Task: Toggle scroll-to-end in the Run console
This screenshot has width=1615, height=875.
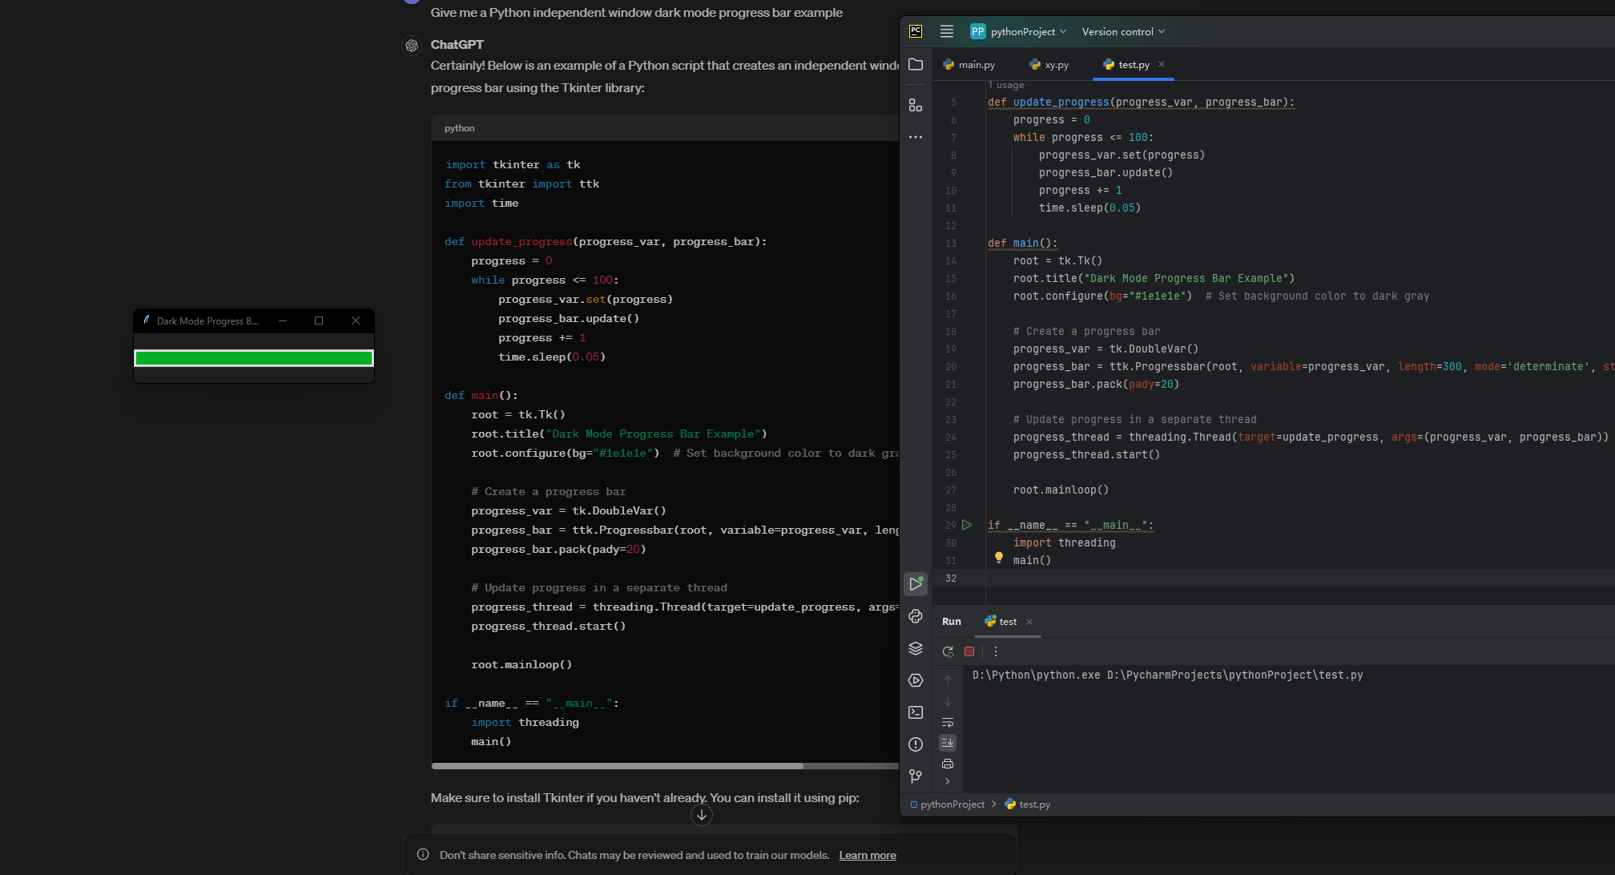Action: point(948,743)
